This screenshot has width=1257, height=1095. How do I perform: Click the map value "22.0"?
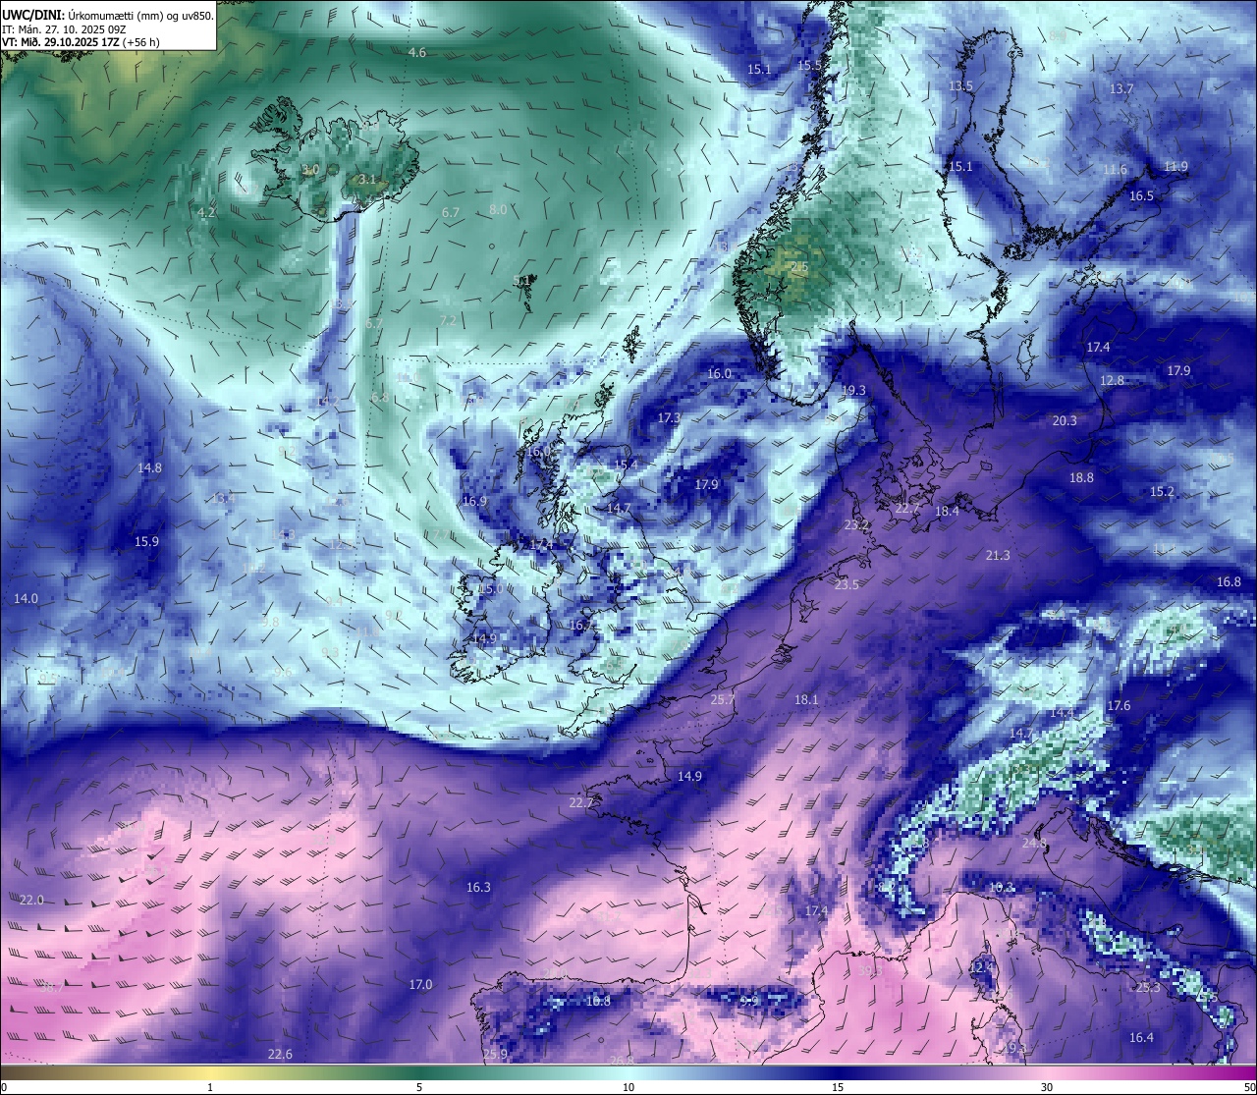click(x=31, y=901)
